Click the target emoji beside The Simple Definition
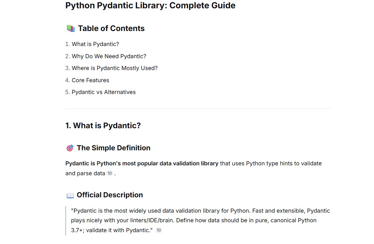The width and height of the screenshot is (374, 244). [70, 148]
